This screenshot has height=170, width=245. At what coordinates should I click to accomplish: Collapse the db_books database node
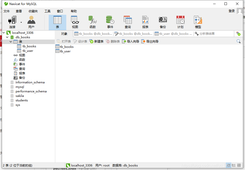coord(7,37)
